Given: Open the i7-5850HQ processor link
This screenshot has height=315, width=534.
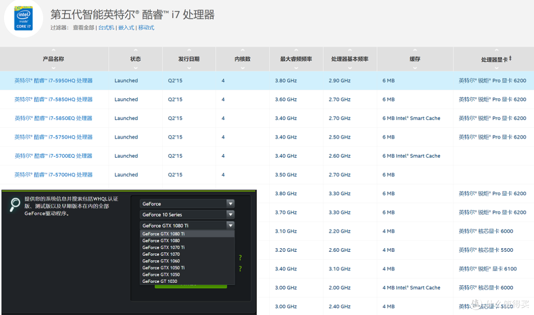Looking at the screenshot, I should click(x=53, y=99).
